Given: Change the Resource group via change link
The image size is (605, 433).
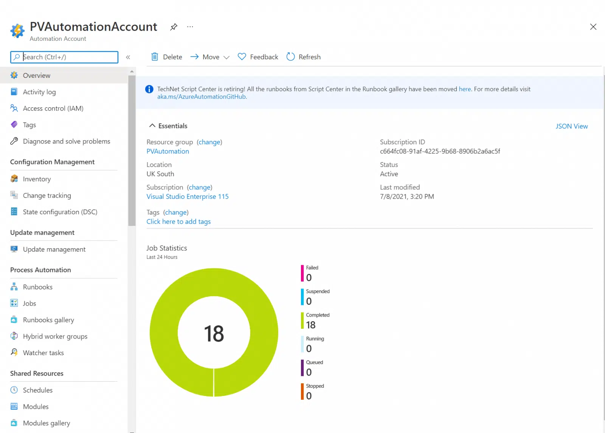Looking at the screenshot, I should (209, 142).
